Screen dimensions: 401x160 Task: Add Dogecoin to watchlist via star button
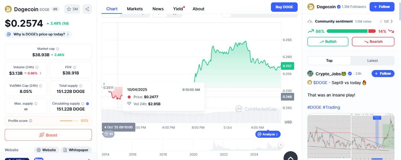(x=72, y=9)
